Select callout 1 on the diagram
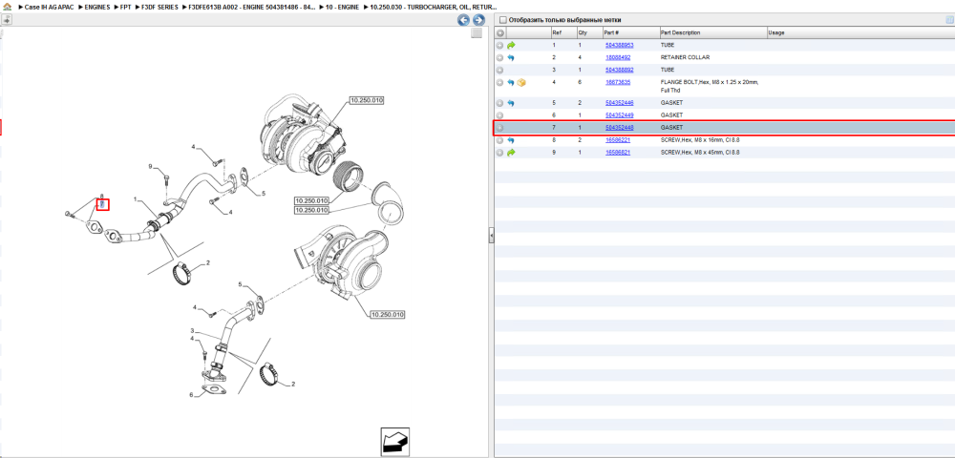The height and width of the screenshot is (458, 955). pos(136,199)
